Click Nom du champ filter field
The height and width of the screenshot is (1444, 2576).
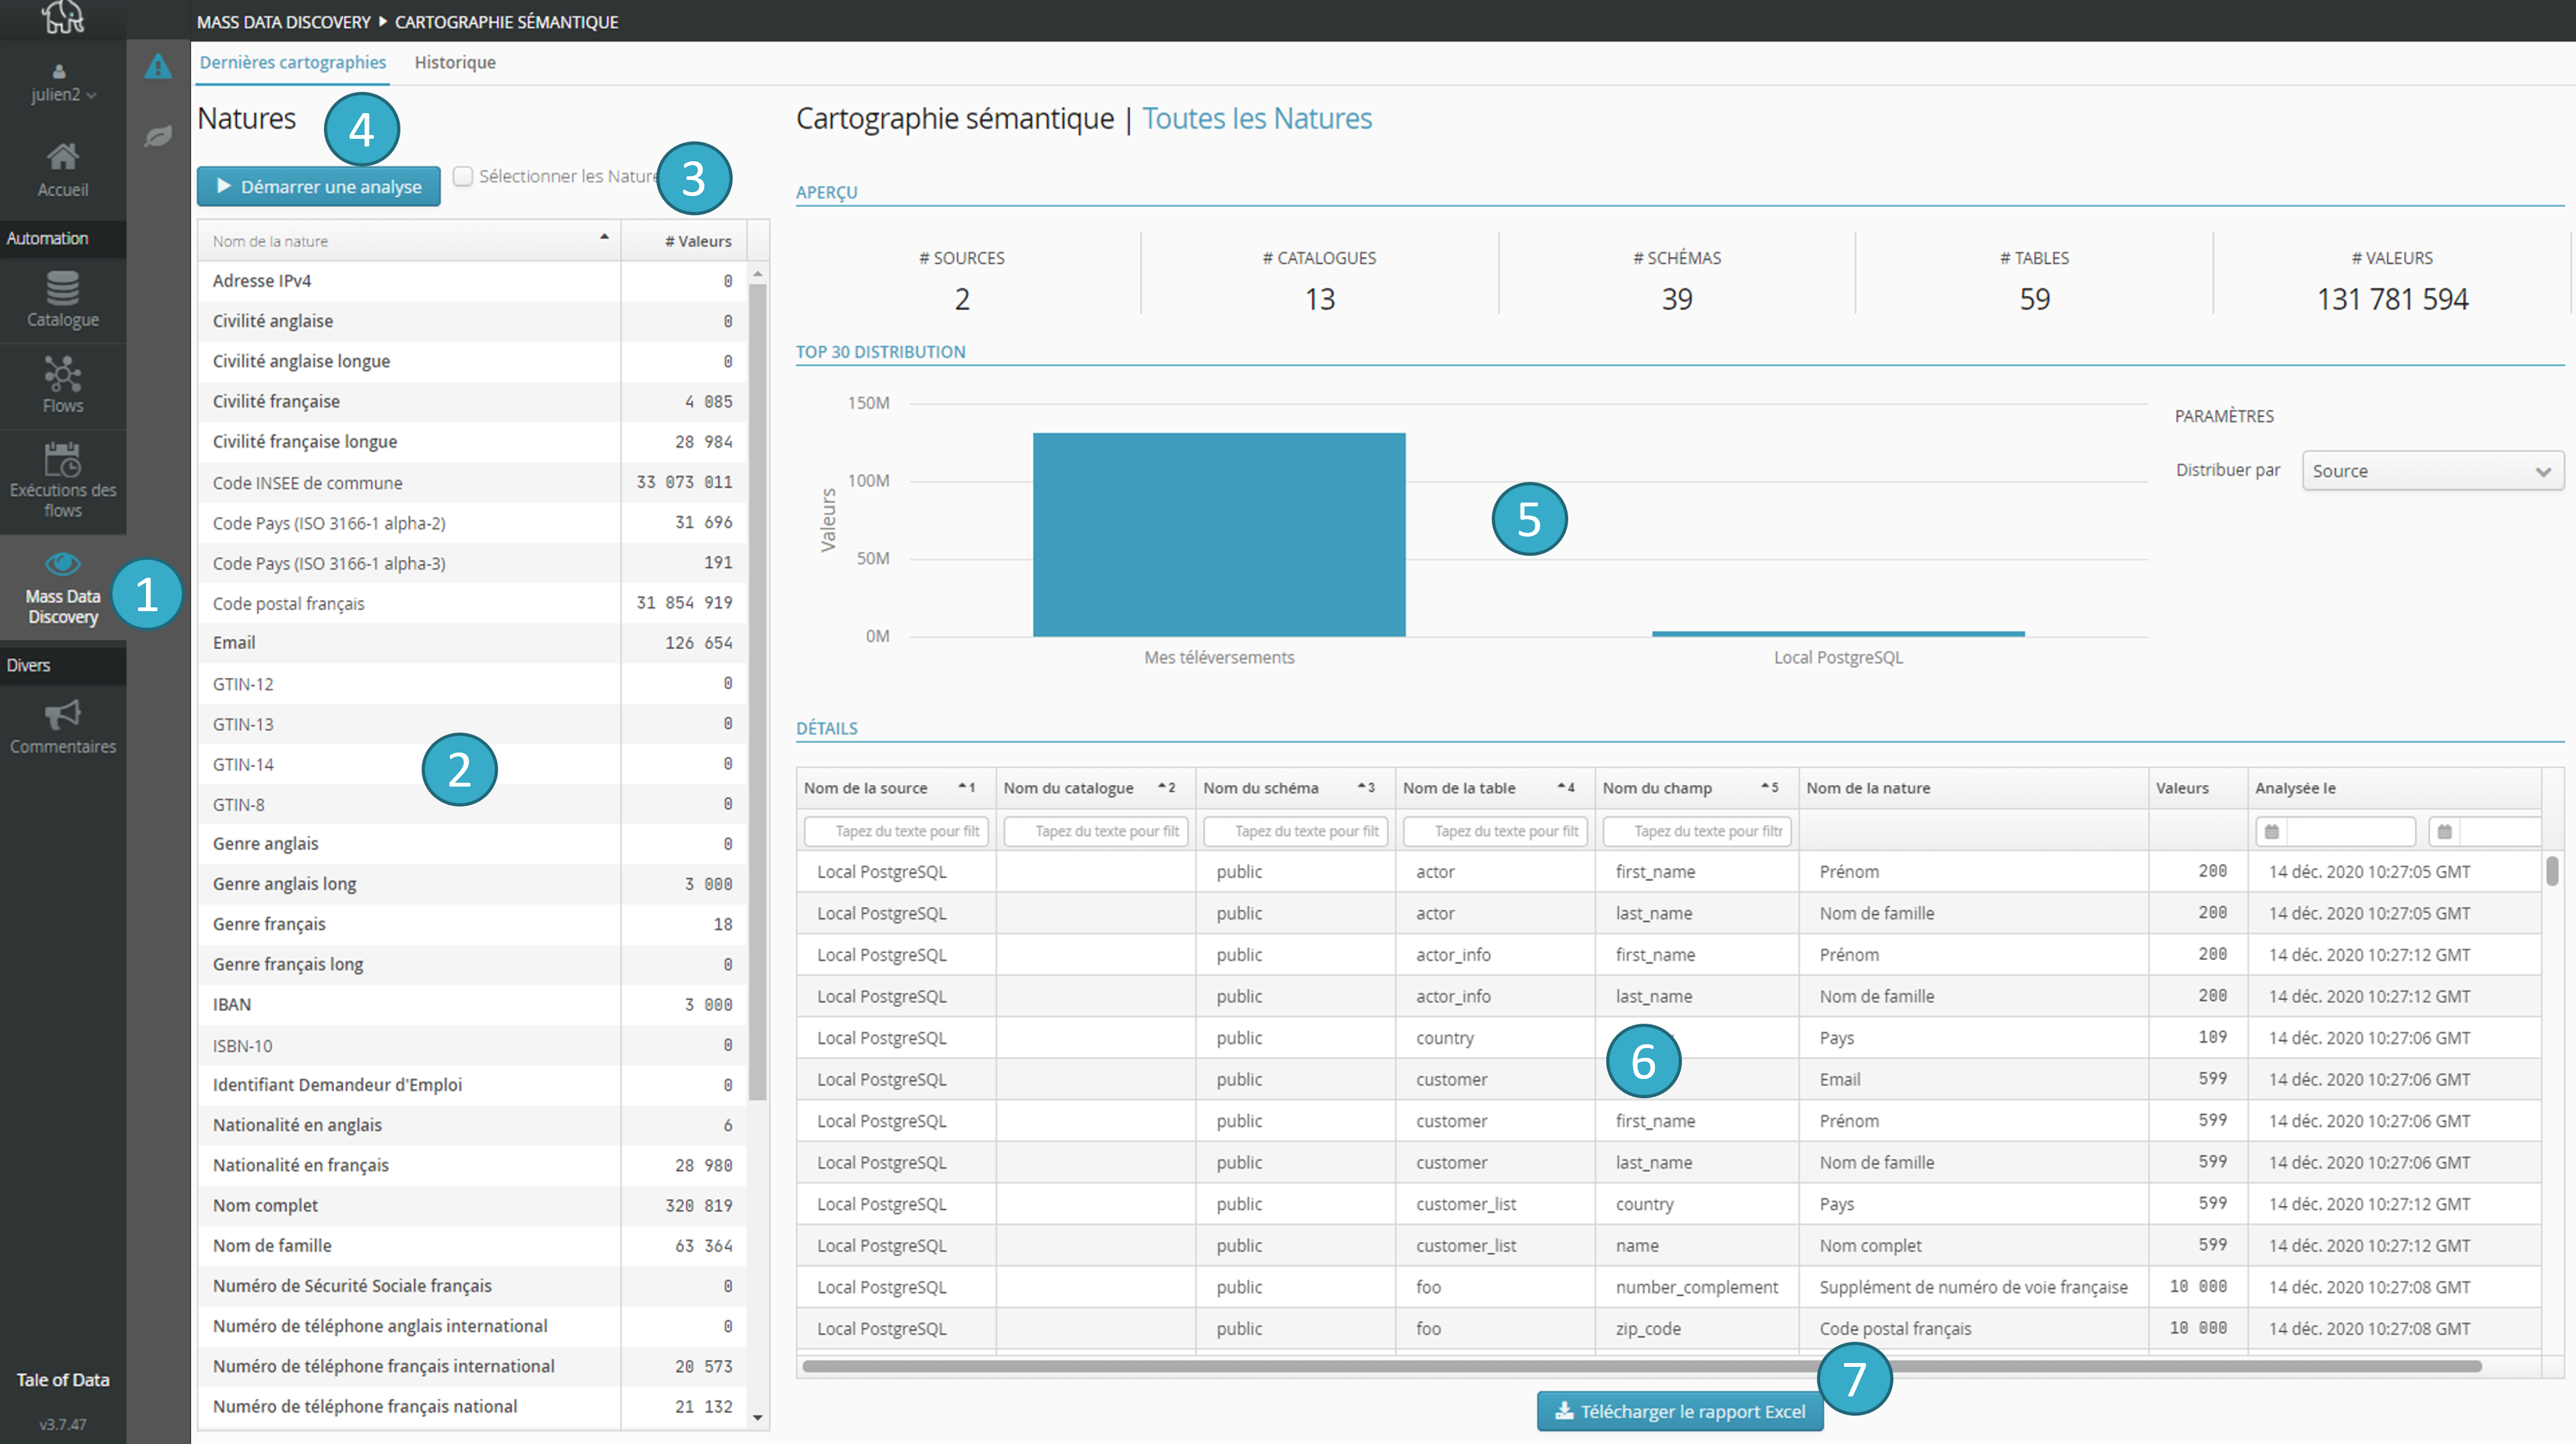coord(1697,831)
